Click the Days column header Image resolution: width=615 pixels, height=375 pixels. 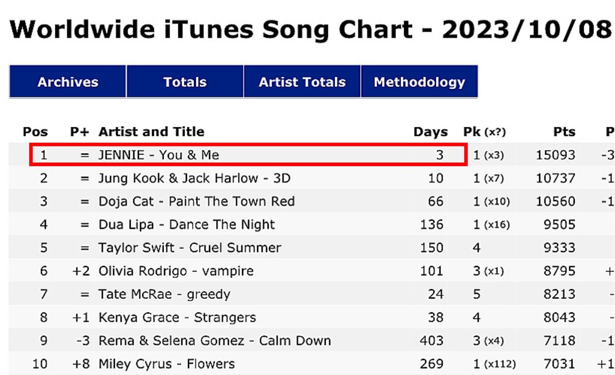430,132
